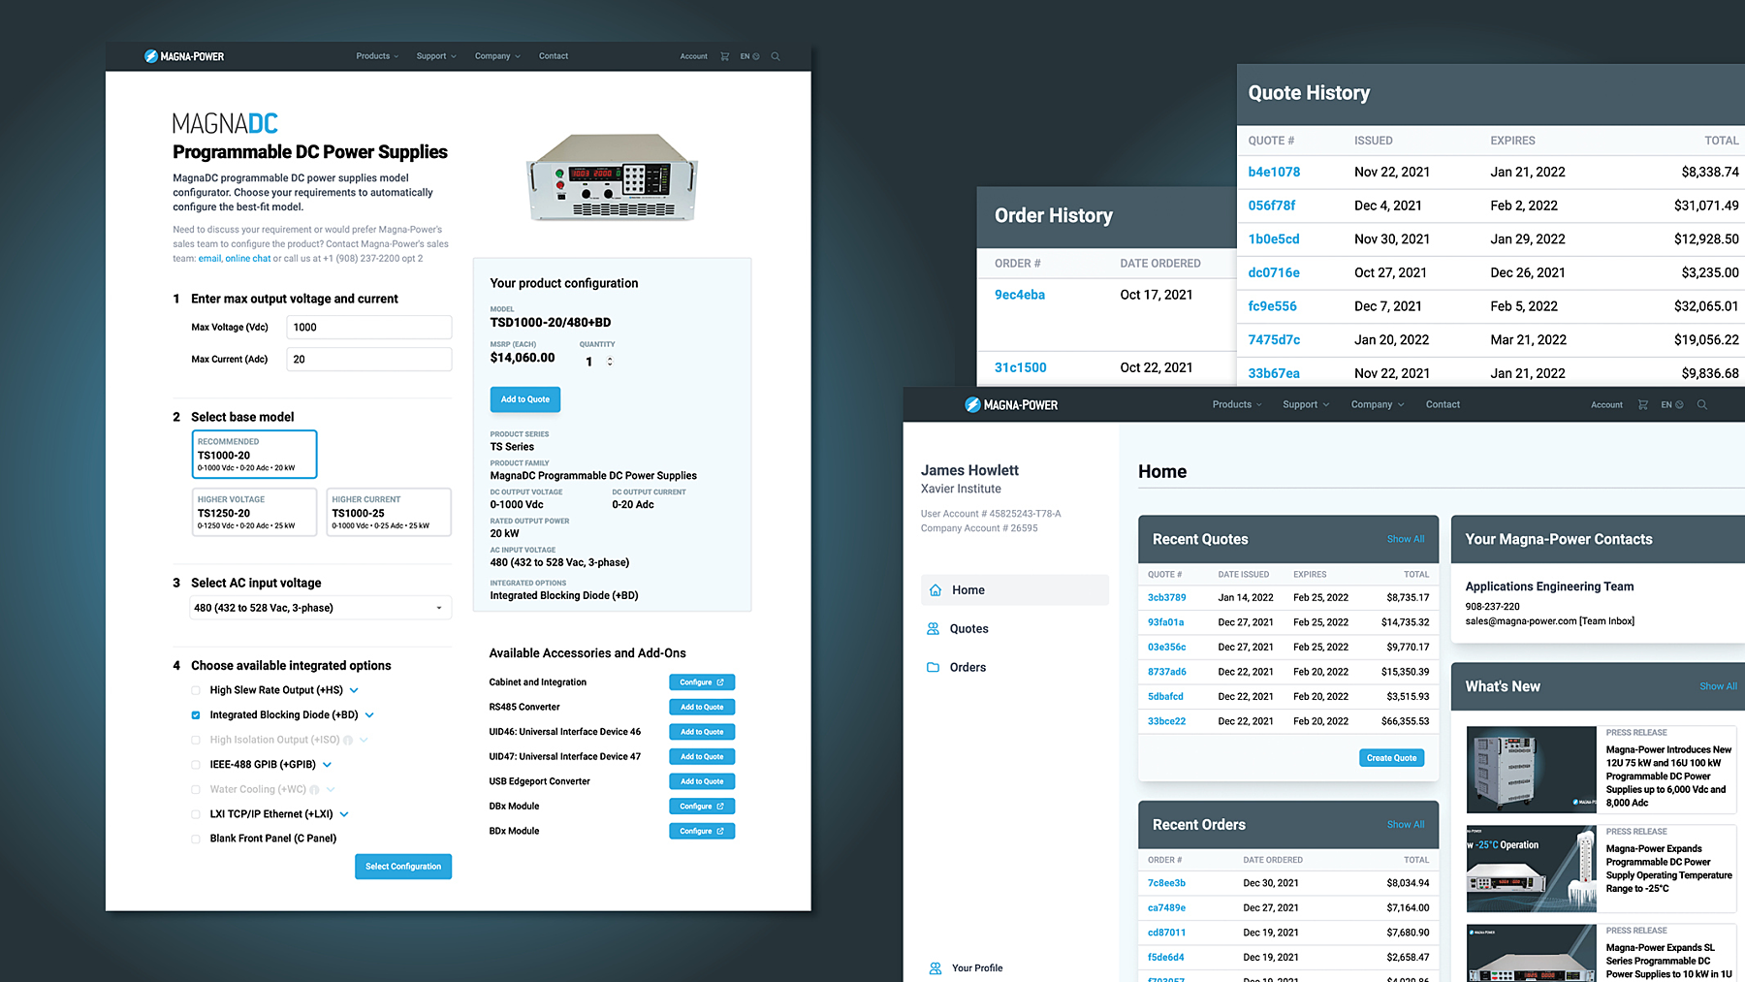Viewport: 1745px width, 982px height.
Task: Enable Blank Front Panel (C Panel) checkbox
Action: pyautogui.click(x=196, y=839)
